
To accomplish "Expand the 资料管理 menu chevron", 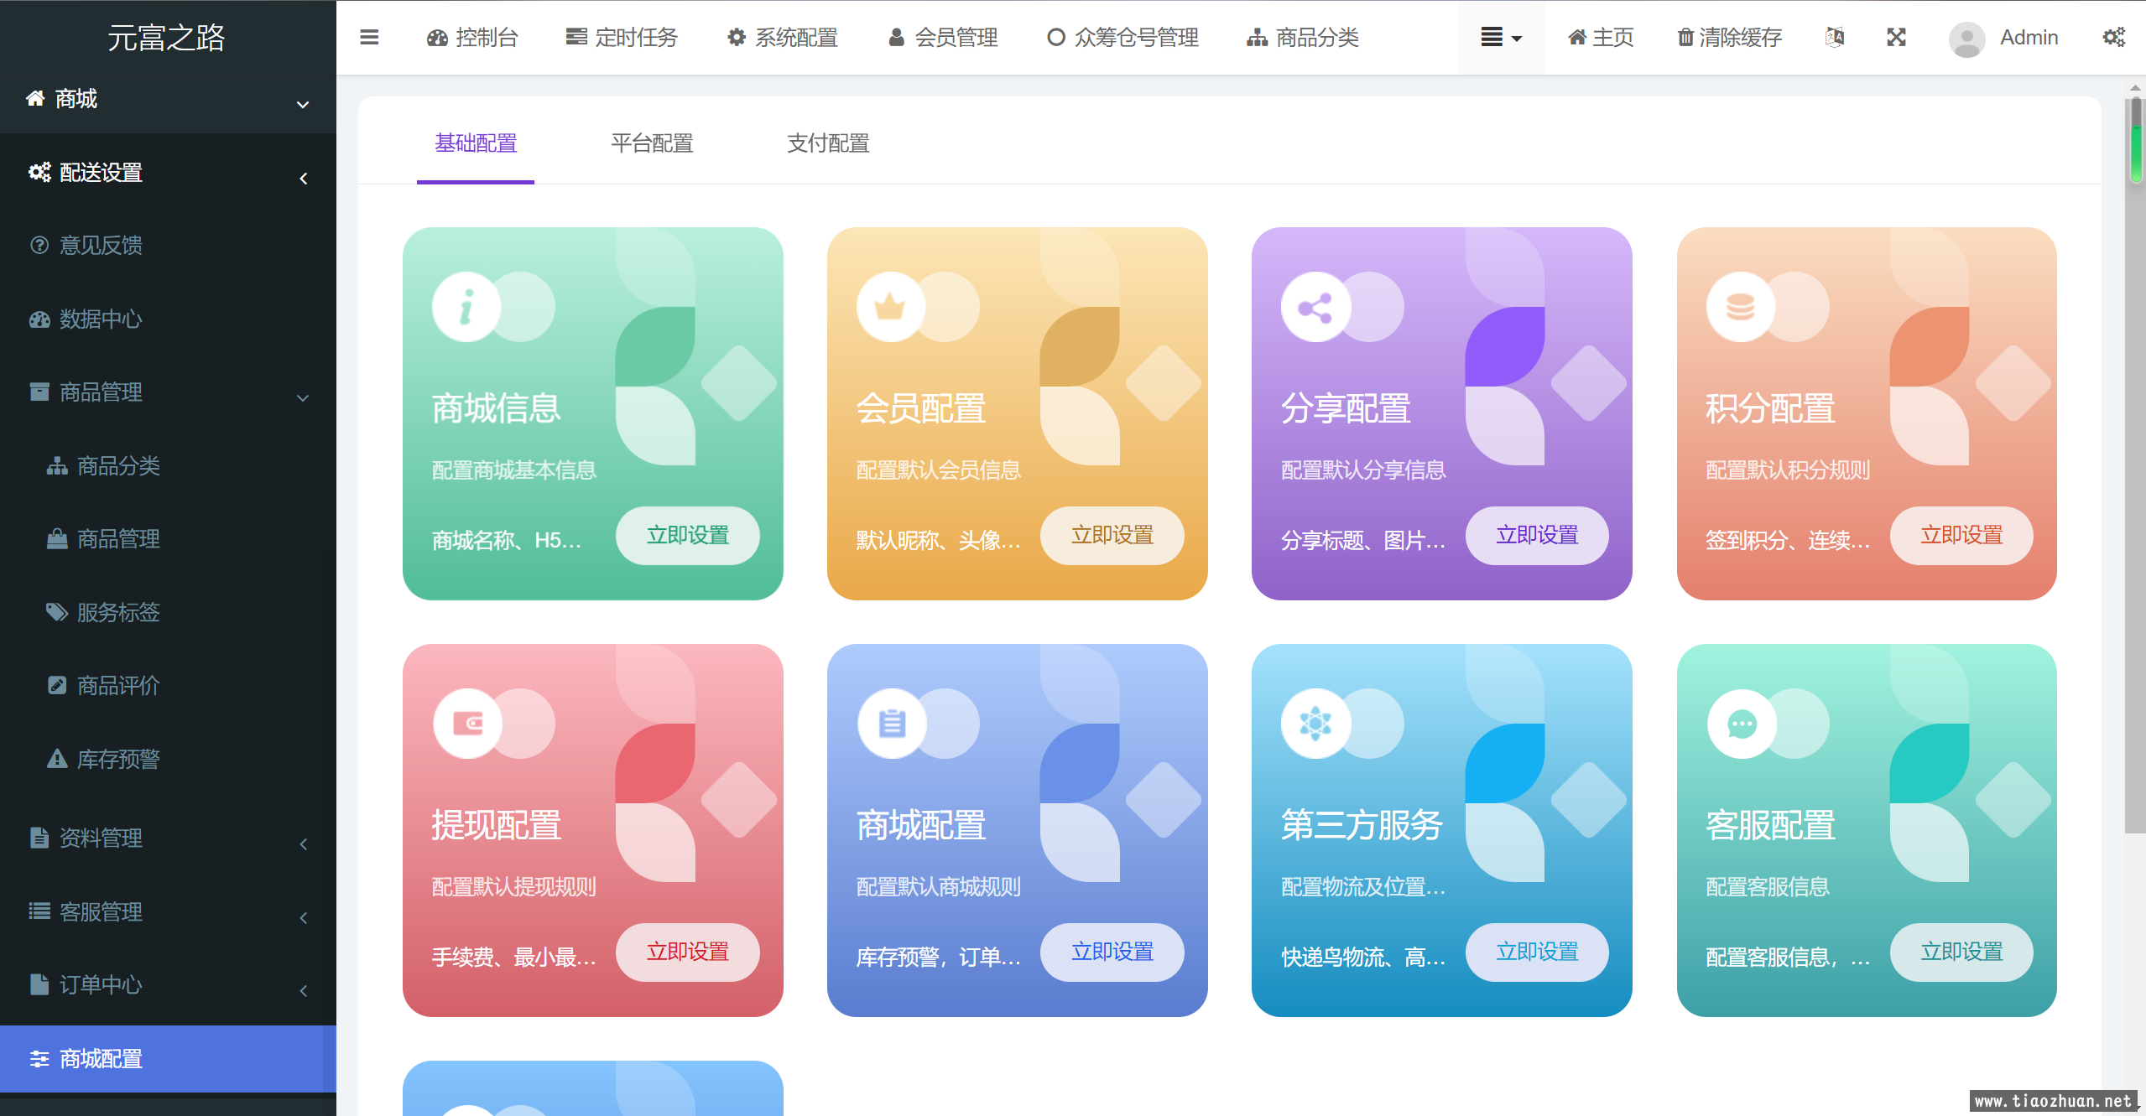I will (x=304, y=844).
